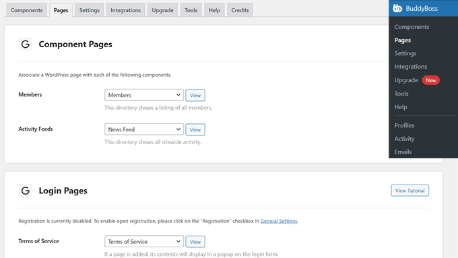Select Emails in the sidebar menu
The image size is (458, 258).
coord(403,152)
